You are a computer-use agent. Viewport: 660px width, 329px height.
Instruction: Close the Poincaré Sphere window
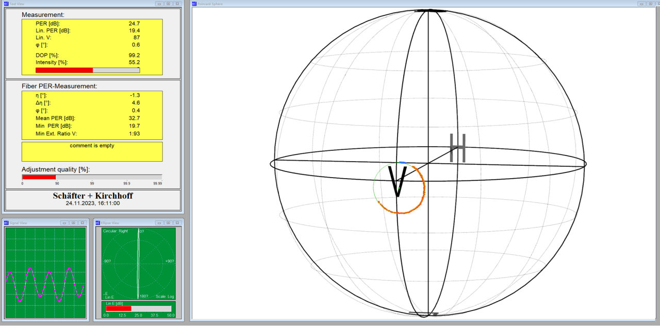657,4
